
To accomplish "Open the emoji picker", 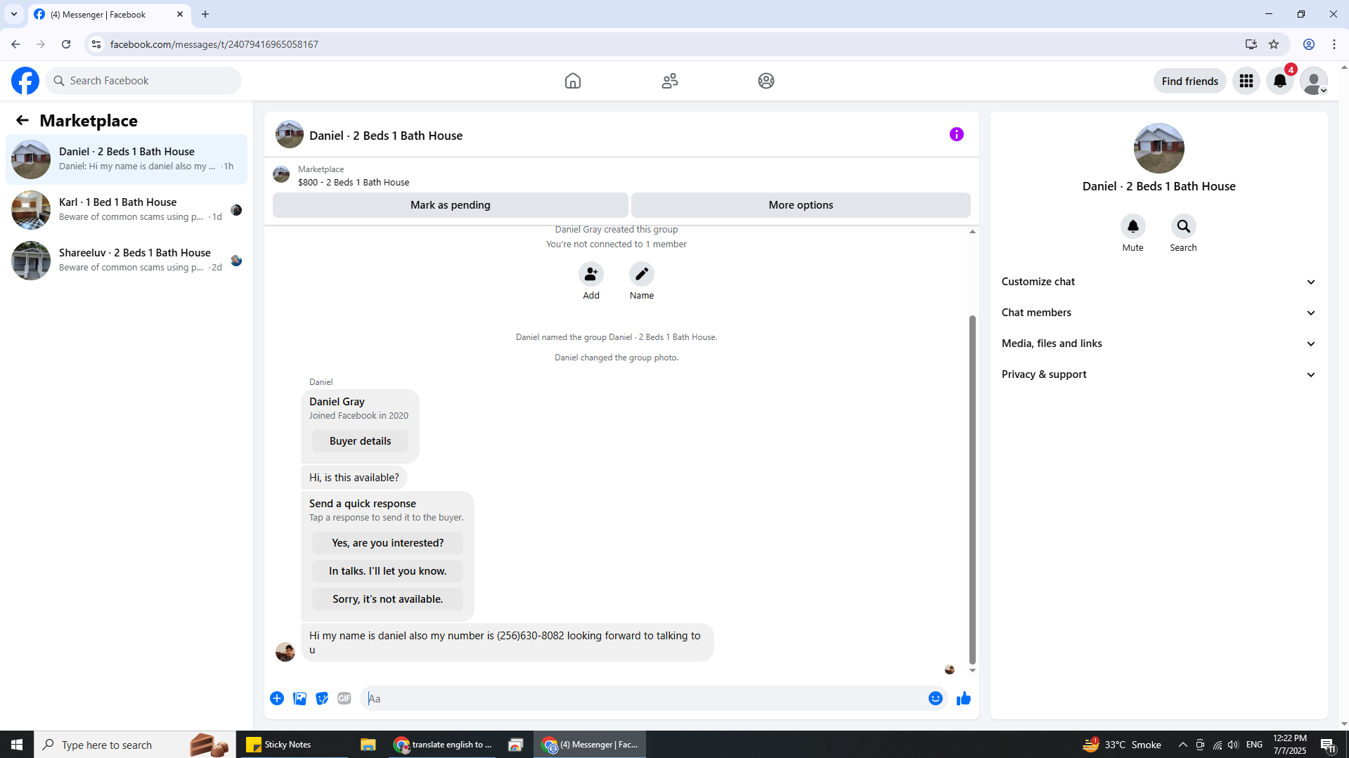I will 936,698.
